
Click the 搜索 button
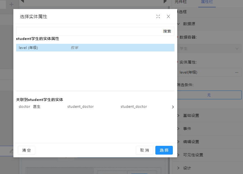tap(167, 31)
